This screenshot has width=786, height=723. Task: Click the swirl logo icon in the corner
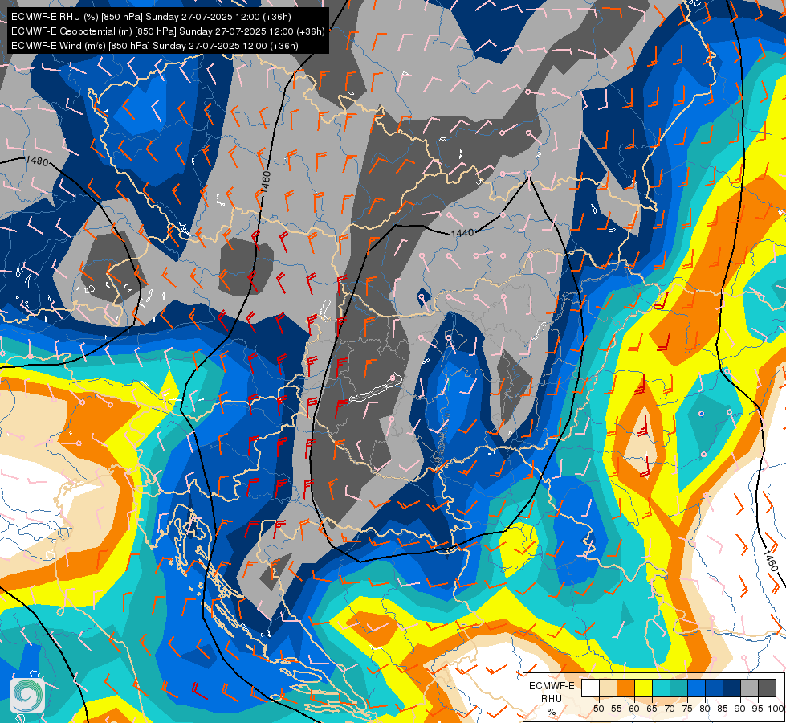pos(27,696)
